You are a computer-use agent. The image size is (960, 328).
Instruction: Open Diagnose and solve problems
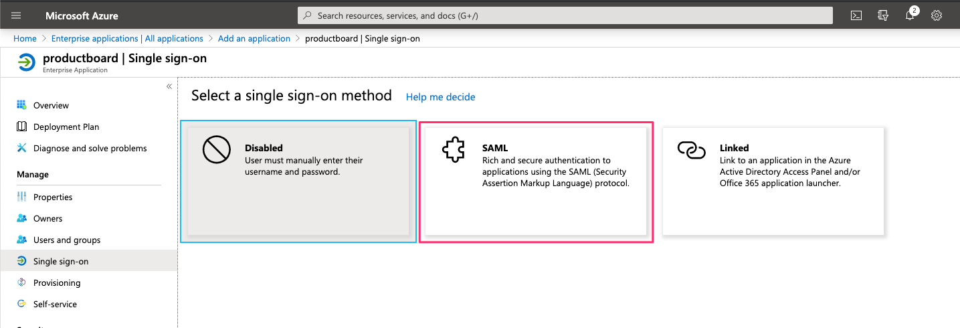(x=90, y=148)
